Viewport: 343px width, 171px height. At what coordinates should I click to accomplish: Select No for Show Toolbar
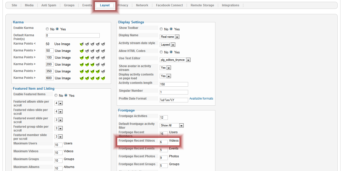(x=161, y=29)
